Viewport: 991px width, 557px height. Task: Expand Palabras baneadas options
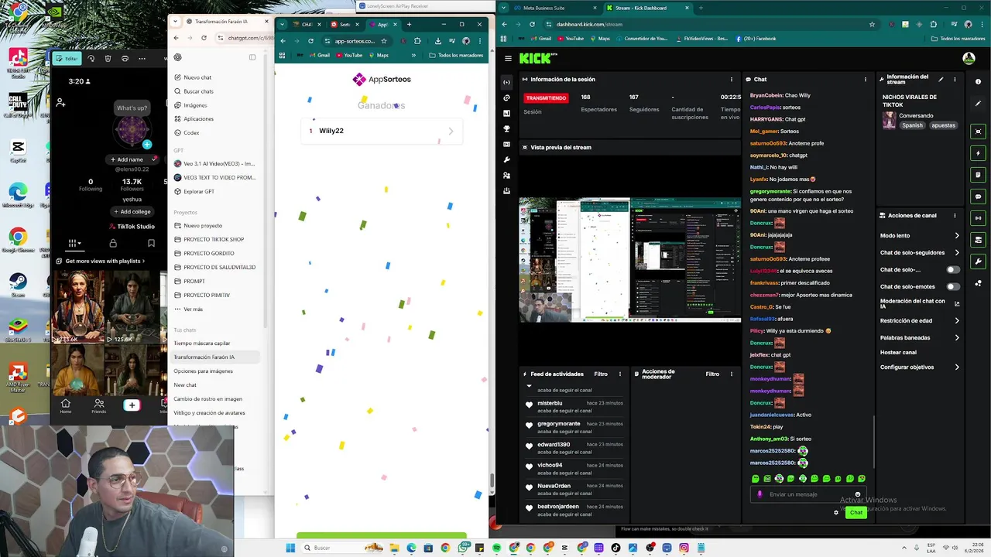[957, 338]
